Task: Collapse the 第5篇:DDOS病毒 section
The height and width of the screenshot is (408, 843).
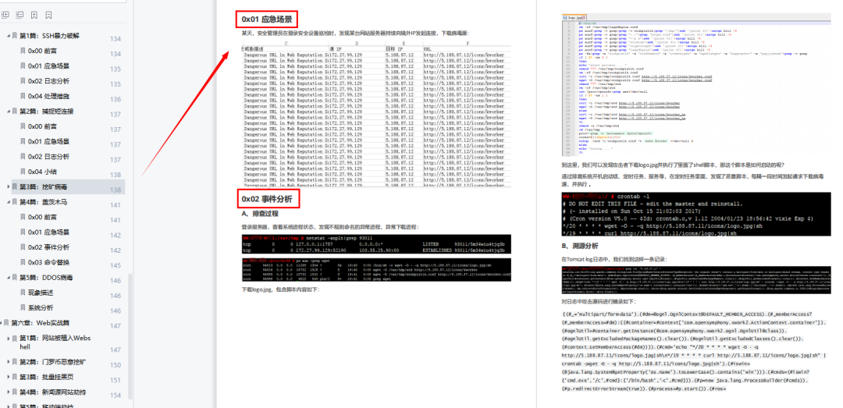Action: (x=8, y=278)
